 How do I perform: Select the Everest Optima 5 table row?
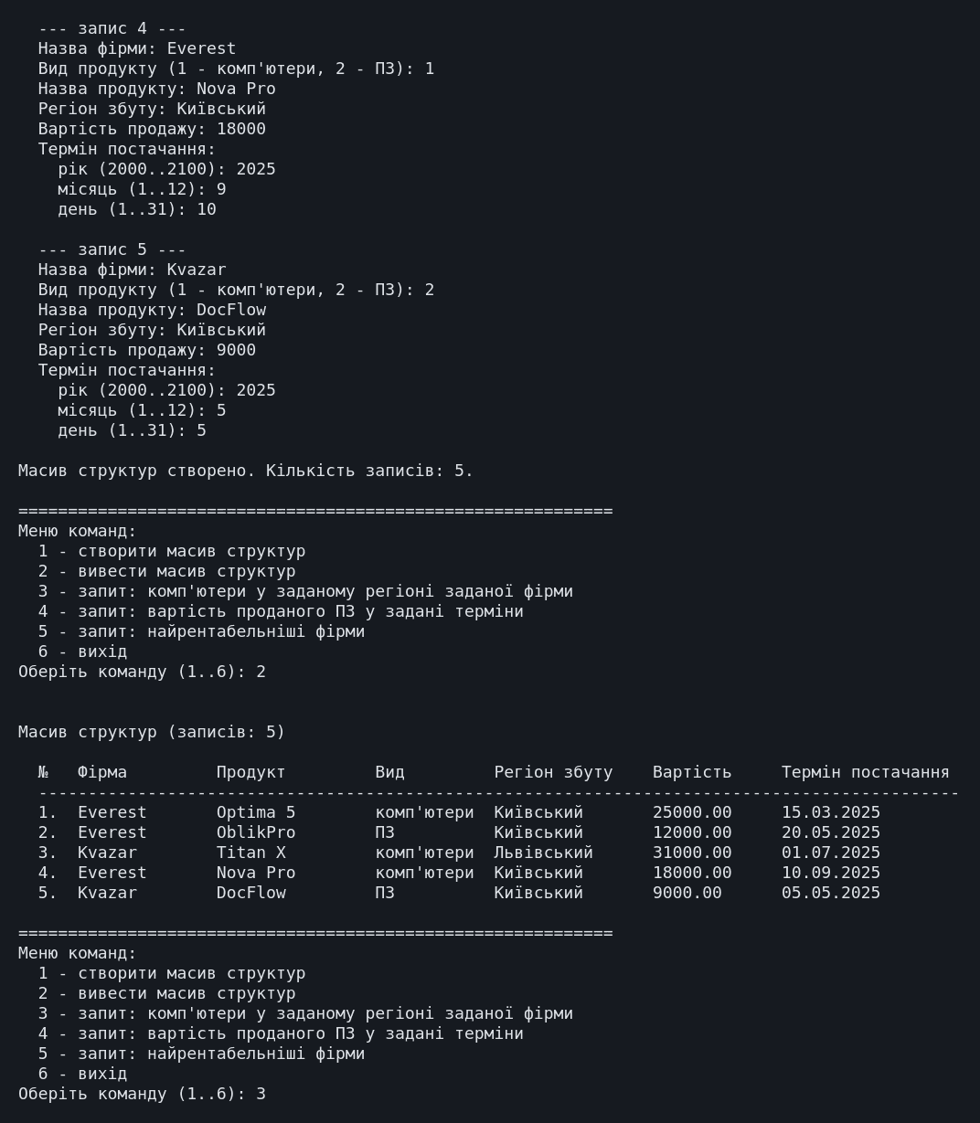(x=459, y=812)
